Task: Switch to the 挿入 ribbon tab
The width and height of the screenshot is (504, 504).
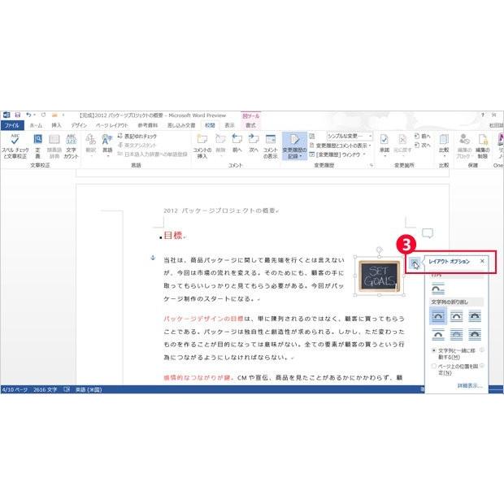Action: click(56, 125)
